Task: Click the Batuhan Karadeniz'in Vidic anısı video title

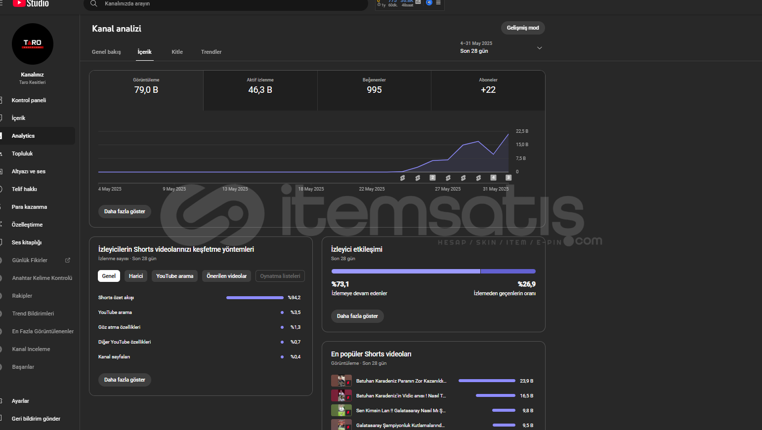Action: 401,396
